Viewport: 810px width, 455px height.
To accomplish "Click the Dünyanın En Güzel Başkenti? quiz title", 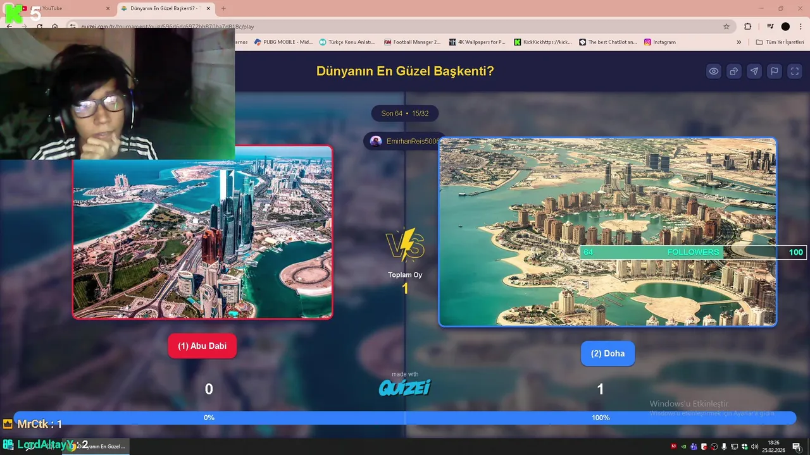I will (405, 71).
